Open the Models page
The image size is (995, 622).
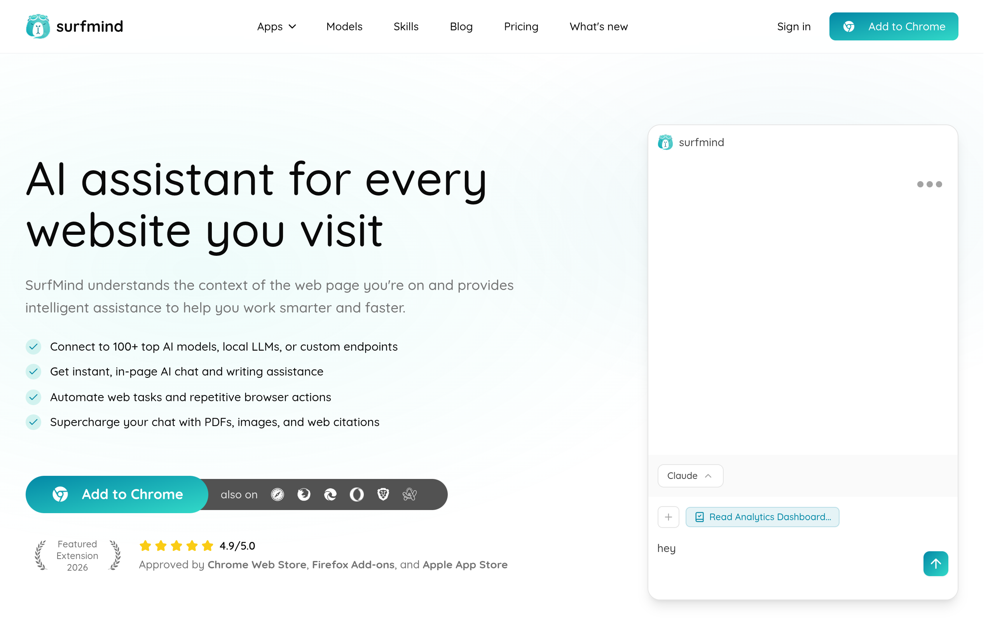pos(344,26)
